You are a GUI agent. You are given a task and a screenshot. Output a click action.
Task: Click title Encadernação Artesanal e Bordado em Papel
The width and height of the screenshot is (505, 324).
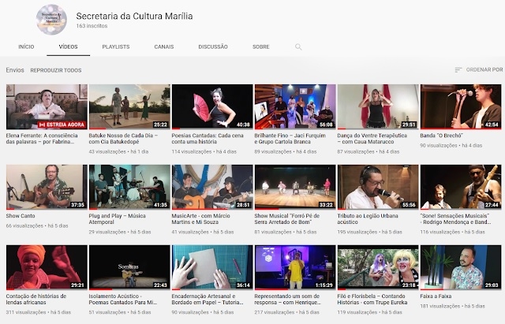[208, 300]
